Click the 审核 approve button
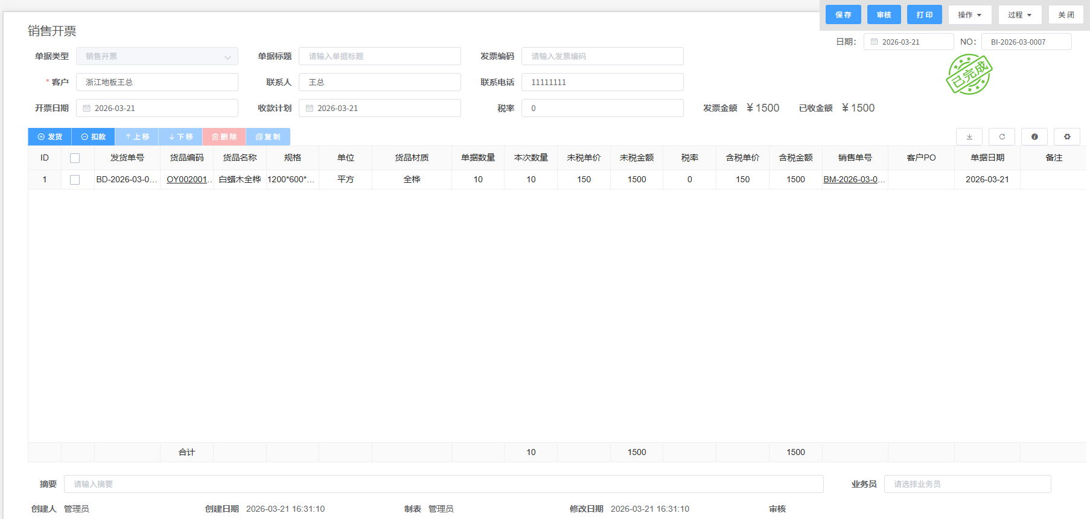 click(884, 15)
